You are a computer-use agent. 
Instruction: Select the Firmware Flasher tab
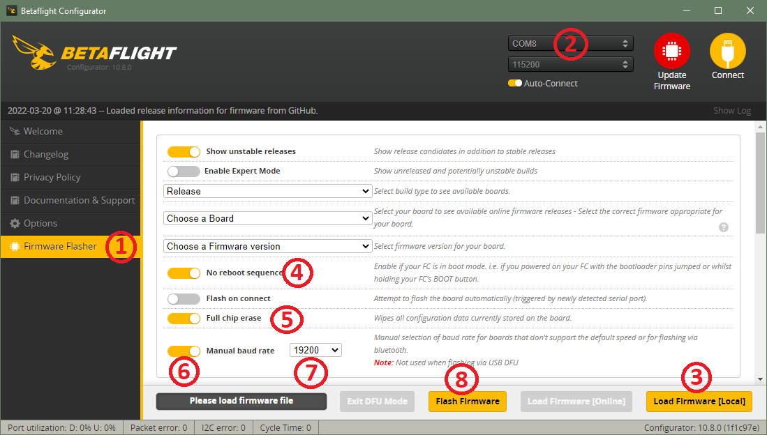tap(70, 246)
